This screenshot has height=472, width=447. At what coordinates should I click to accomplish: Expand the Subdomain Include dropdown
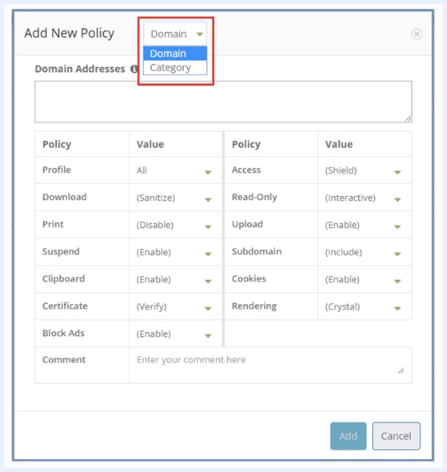pyautogui.click(x=363, y=252)
